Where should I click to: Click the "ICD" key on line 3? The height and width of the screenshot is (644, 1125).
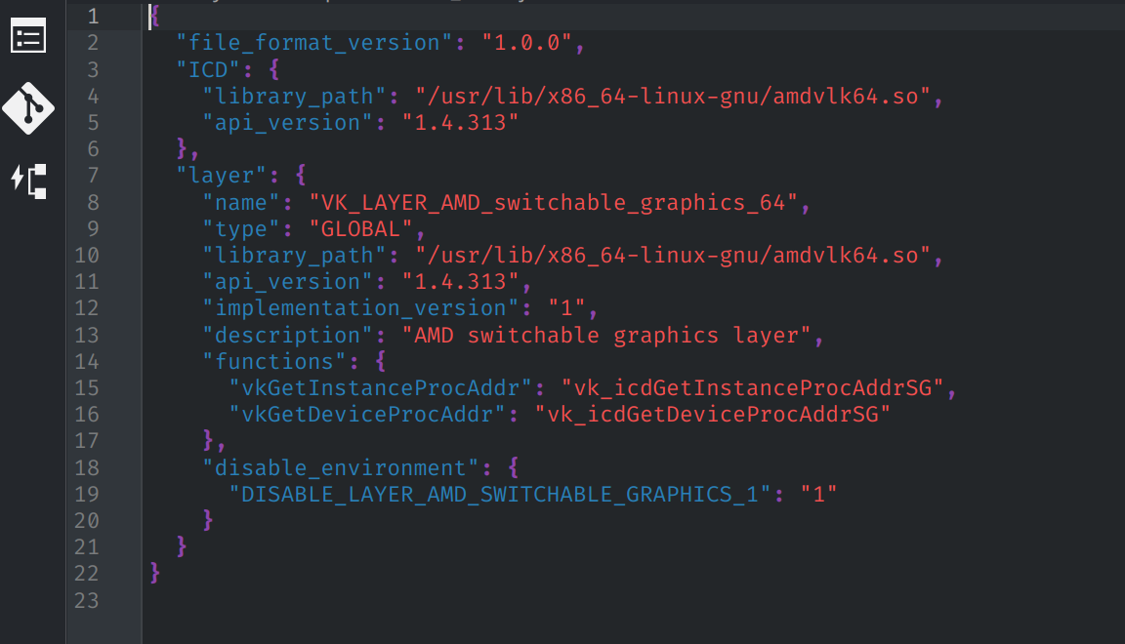click(208, 69)
